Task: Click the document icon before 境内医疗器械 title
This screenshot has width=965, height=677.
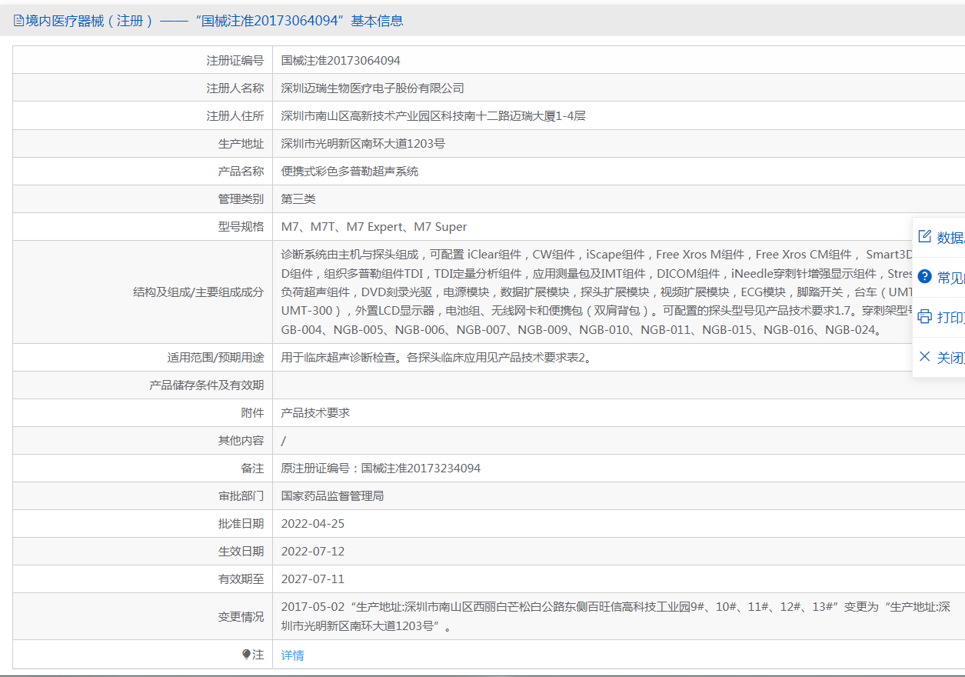Action: coord(18,22)
